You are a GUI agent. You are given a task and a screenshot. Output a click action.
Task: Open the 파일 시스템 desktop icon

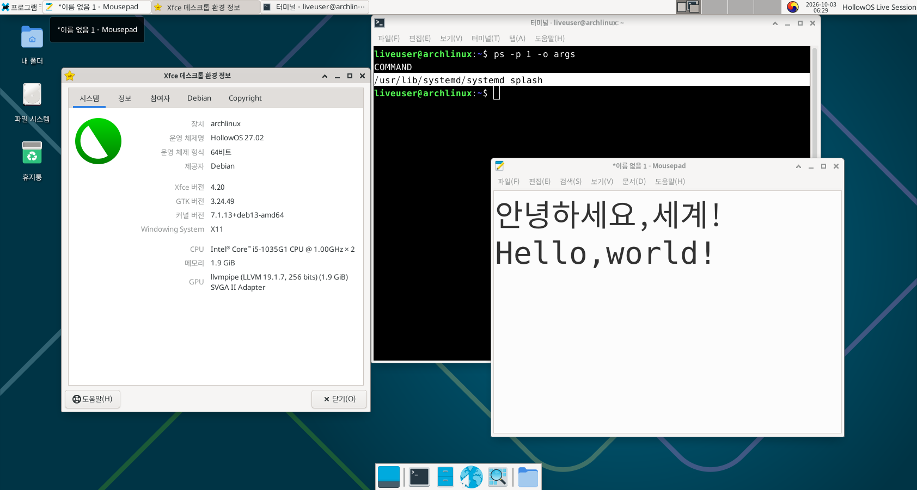(x=32, y=103)
